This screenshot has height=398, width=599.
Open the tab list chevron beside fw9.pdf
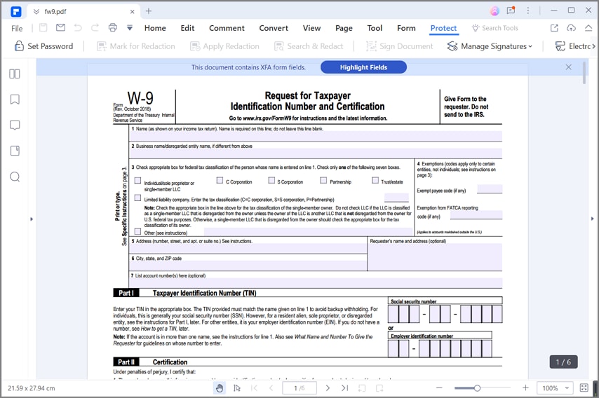click(x=36, y=11)
